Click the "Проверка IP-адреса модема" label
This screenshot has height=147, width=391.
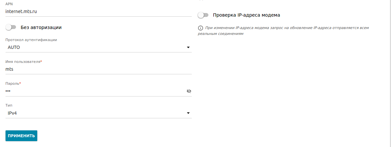247,15
